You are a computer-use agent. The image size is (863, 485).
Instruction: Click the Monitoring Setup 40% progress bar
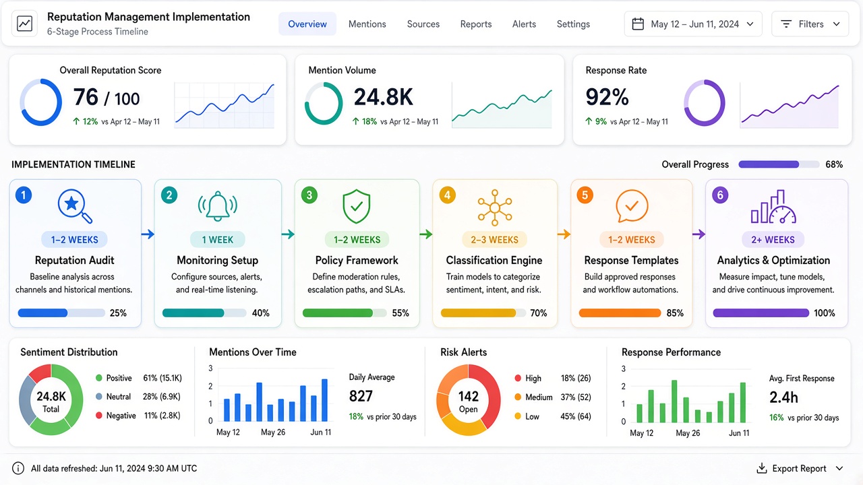(204, 313)
